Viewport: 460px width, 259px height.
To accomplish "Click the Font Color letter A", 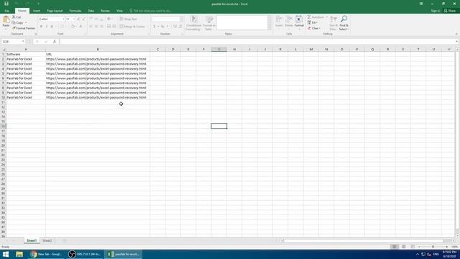I will tap(81, 27).
